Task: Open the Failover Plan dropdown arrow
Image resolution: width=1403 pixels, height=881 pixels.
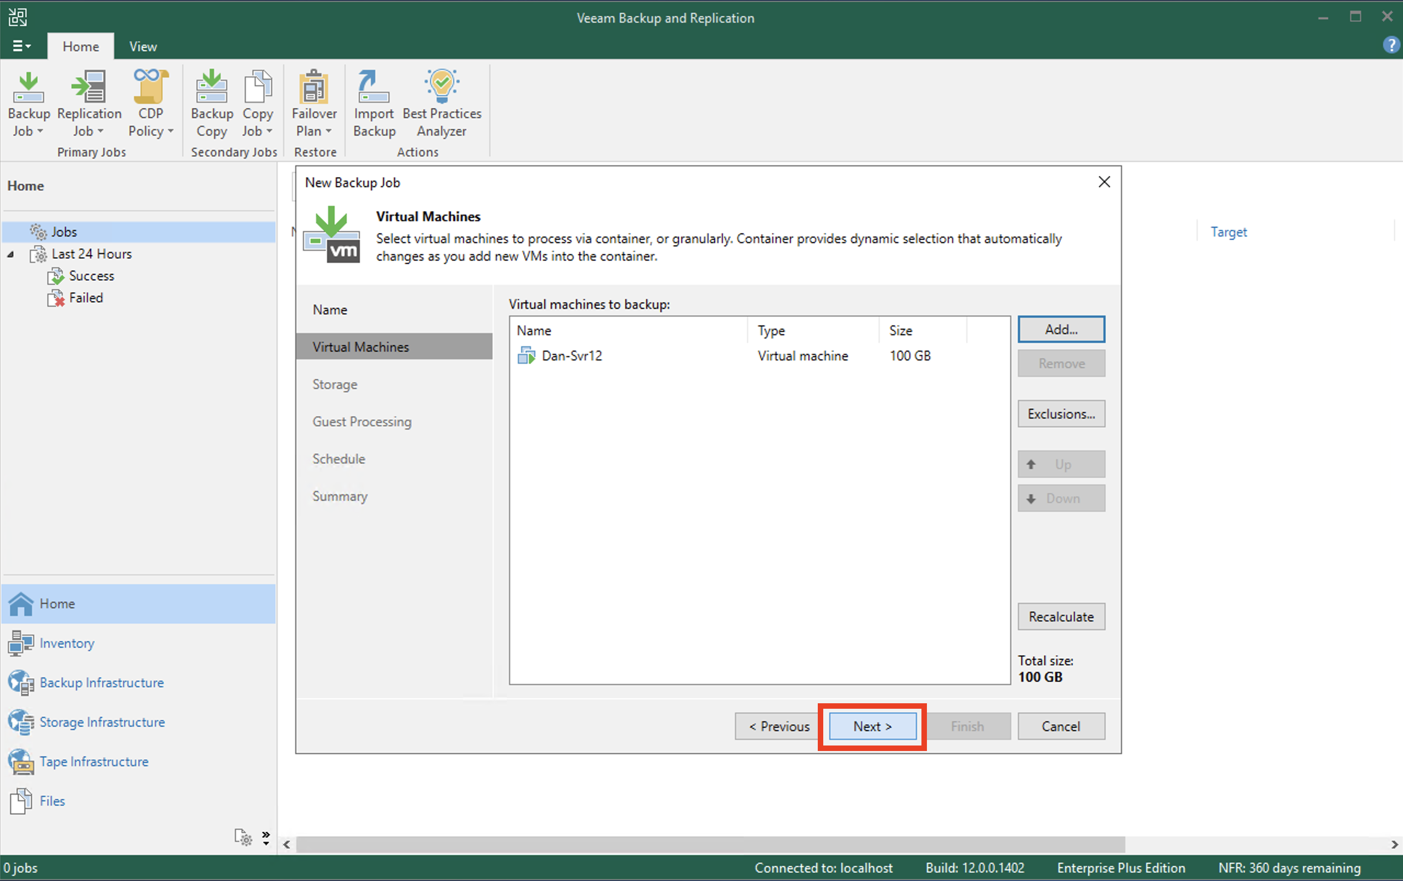Action: click(x=329, y=131)
